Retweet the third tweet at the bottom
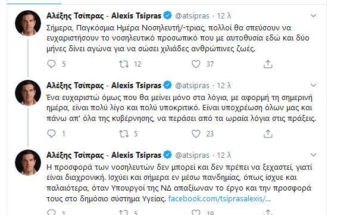The height and width of the screenshot is (215, 341). 124,213
